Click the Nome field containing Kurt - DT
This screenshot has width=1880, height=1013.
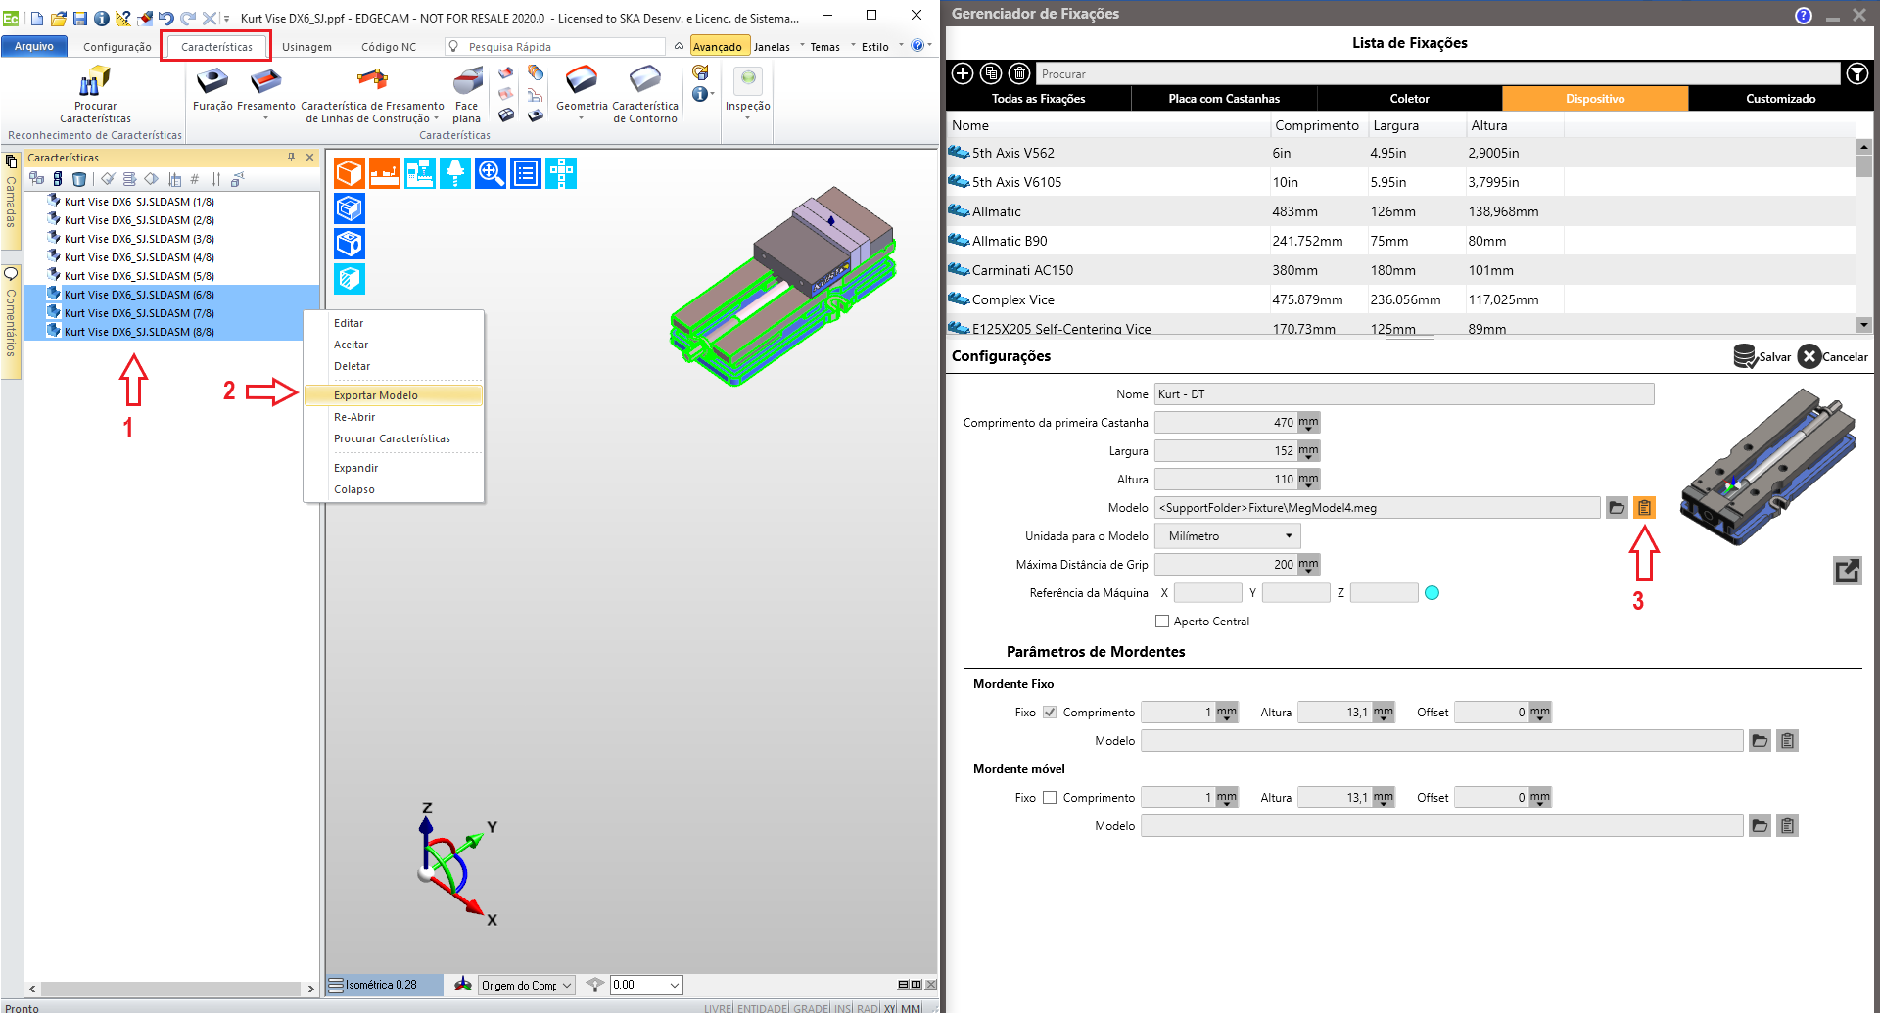(1404, 393)
